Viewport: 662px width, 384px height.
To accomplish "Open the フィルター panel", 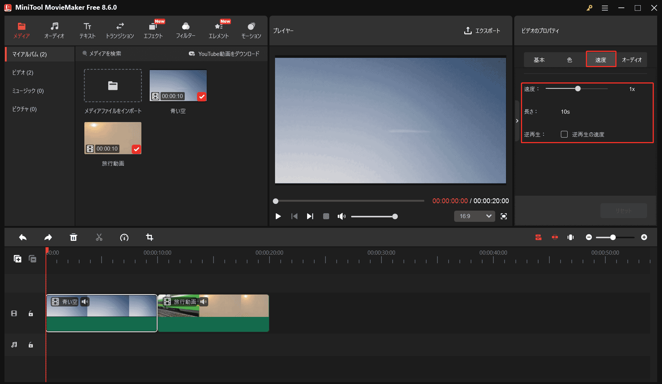I will pos(185,30).
